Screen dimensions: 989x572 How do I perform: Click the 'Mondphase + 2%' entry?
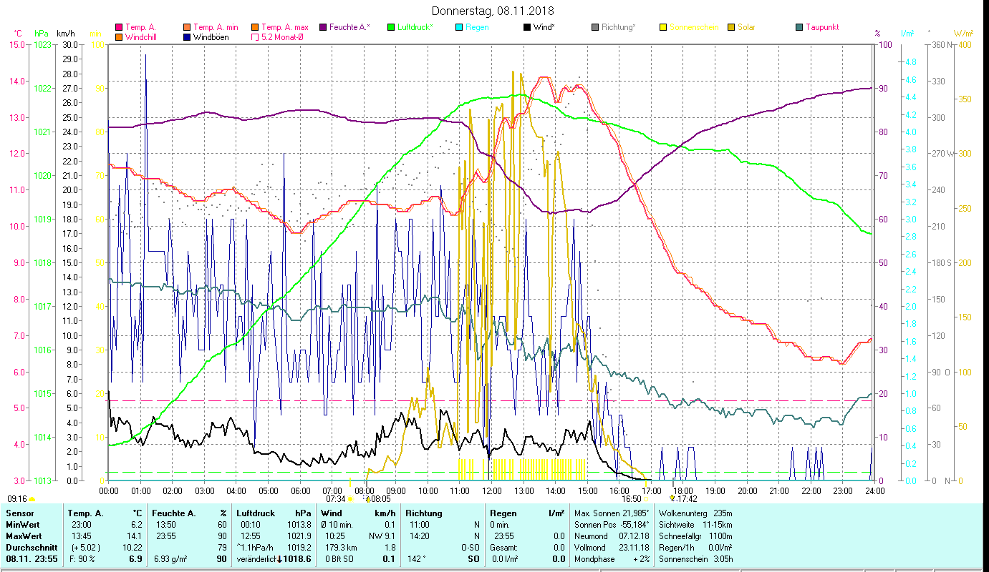point(612,558)
